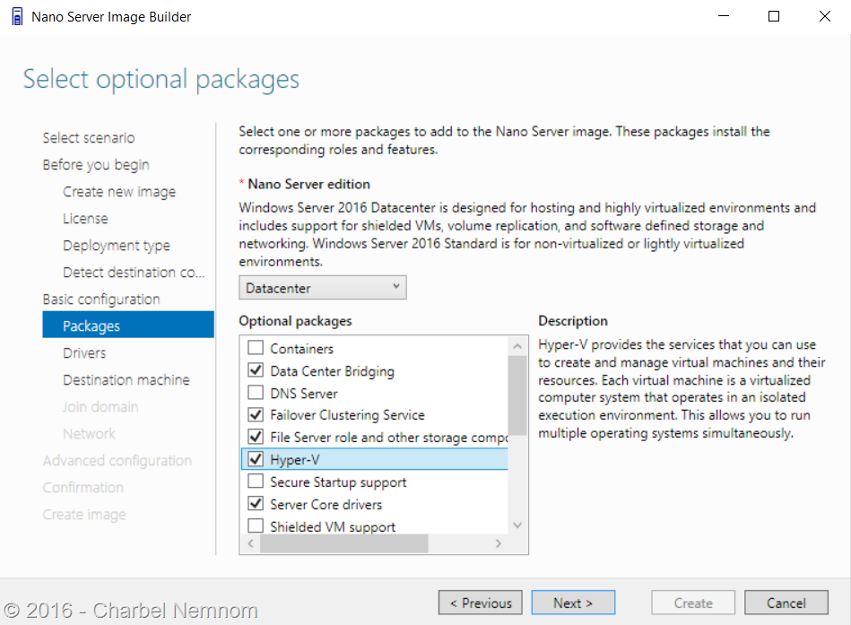851x625 pixels.
Task: Uncheck Failover Clustering Service checkbox
Action: pyautogui.click(x=256, y=414)
